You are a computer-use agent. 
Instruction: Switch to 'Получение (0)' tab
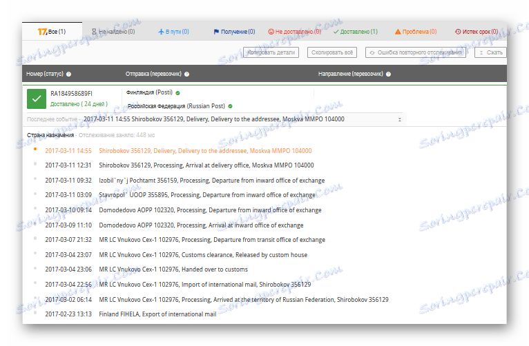pyautogui.click(x=234, y=32)
